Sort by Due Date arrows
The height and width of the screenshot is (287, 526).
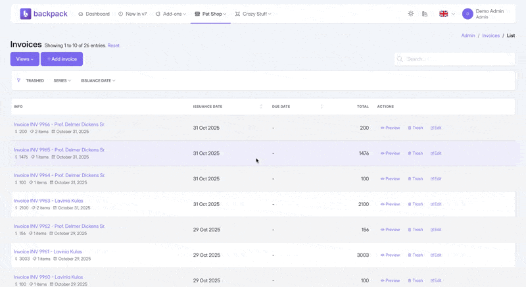tap(322, 107)
